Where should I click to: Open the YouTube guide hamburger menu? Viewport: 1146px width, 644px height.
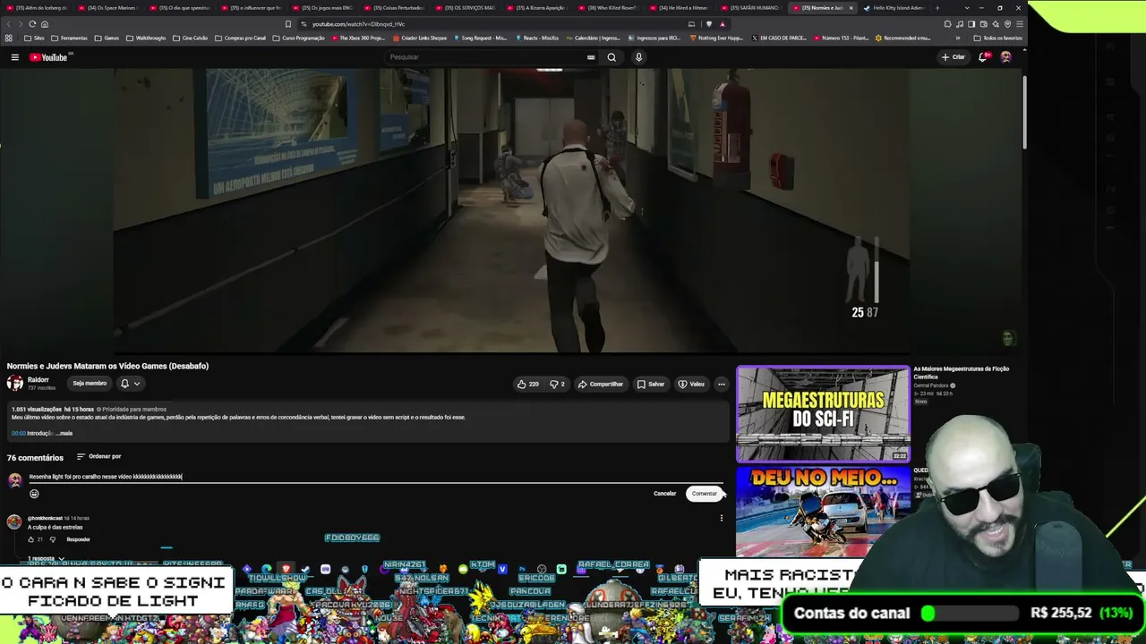pyautogui.click(x=14, y=57)
